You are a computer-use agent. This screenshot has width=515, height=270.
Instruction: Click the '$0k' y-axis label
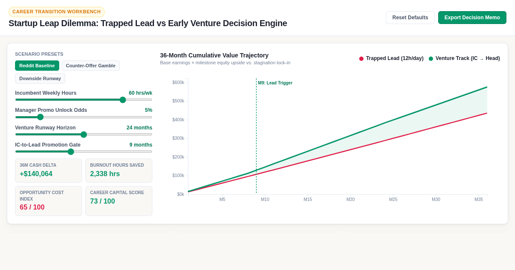[181, 195]
